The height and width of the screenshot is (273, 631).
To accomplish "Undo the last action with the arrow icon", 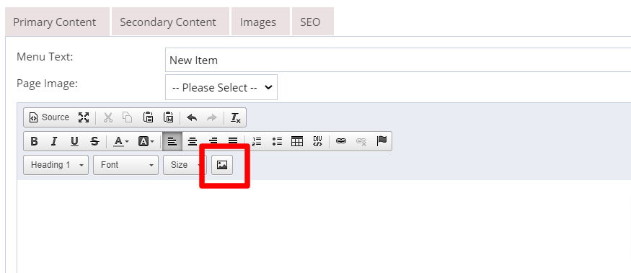I will (192, 117).
